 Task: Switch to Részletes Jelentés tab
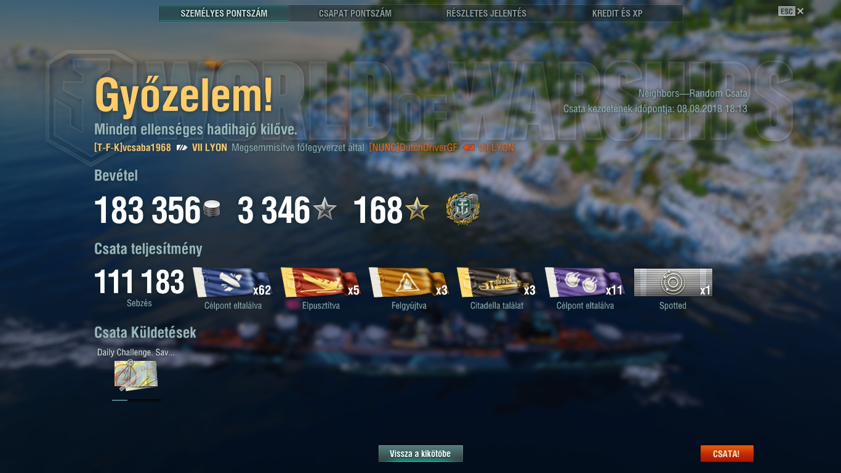point(486,13)
